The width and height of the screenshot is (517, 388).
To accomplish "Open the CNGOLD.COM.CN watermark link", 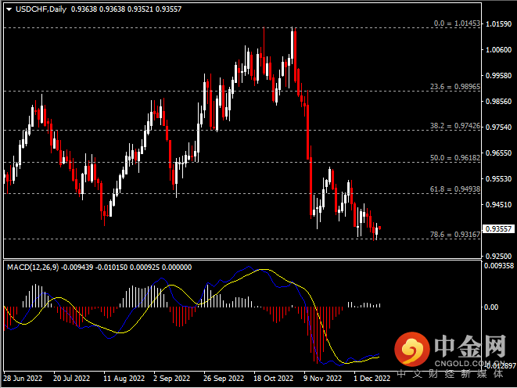I will click(469, 362).
